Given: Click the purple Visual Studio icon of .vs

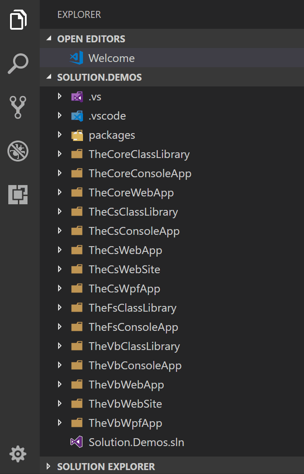Looking at the screenshot, I should pos(77,97).
